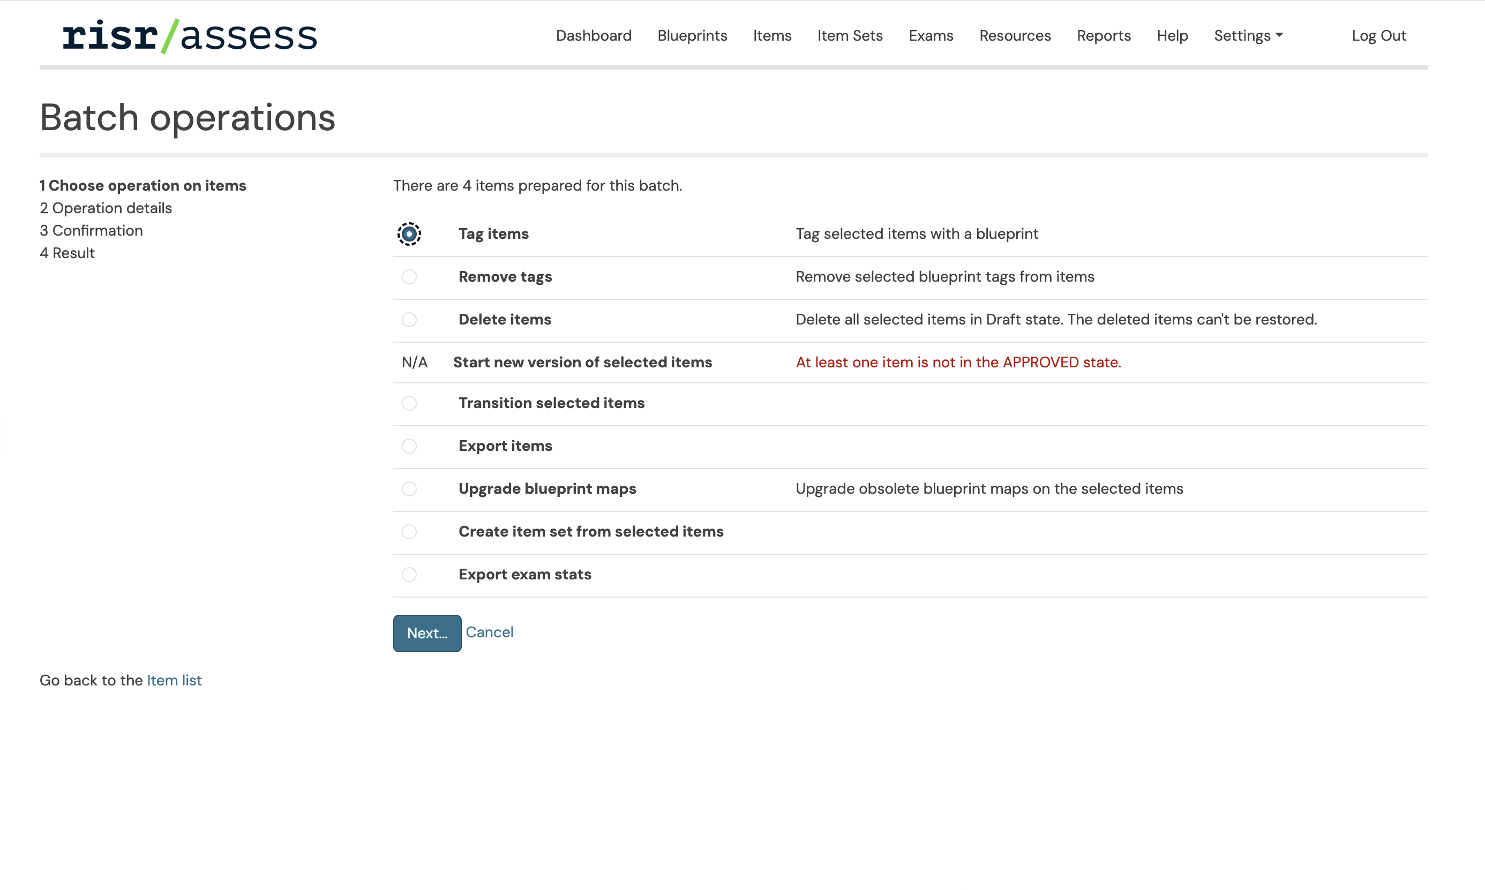
Task: Click the 'Delete items' label text
Action: [x=505, y=320]
